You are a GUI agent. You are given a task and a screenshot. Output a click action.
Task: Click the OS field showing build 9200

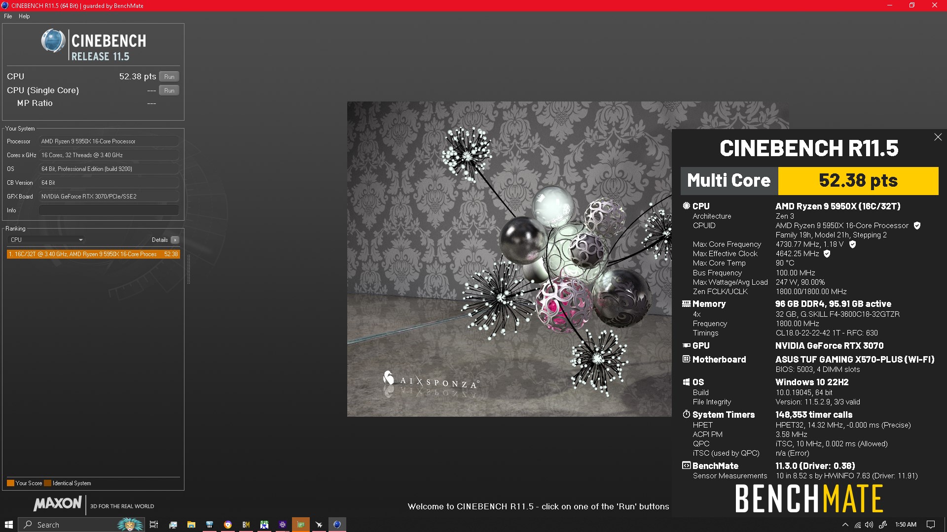(109, 169)
